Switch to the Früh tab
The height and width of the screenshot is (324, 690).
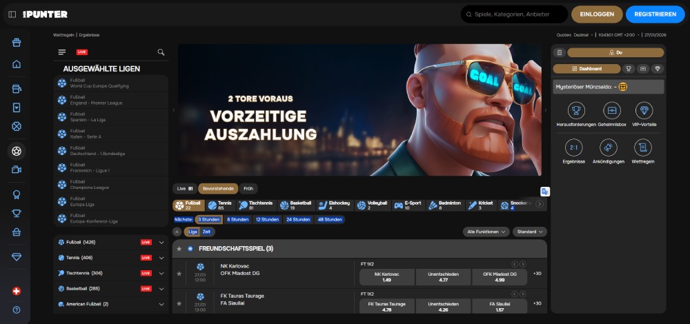pos(248,189)
